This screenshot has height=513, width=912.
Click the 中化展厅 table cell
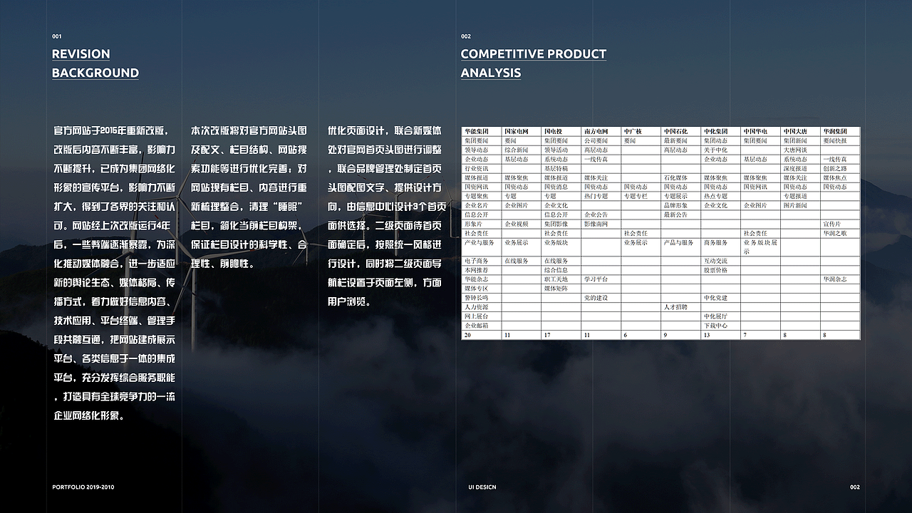click(721, 316)
